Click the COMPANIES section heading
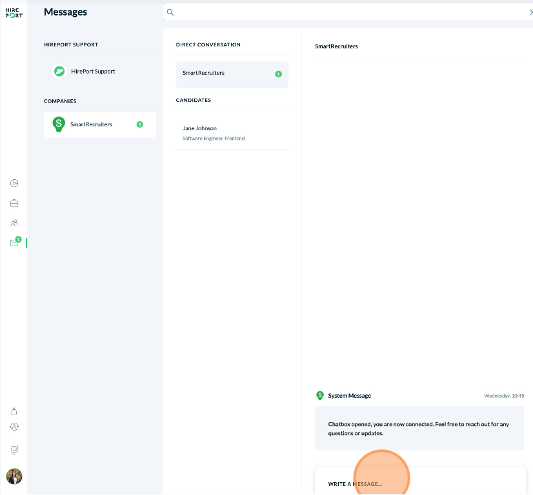Screen dimensions: 533x495 tap(60, 101)
